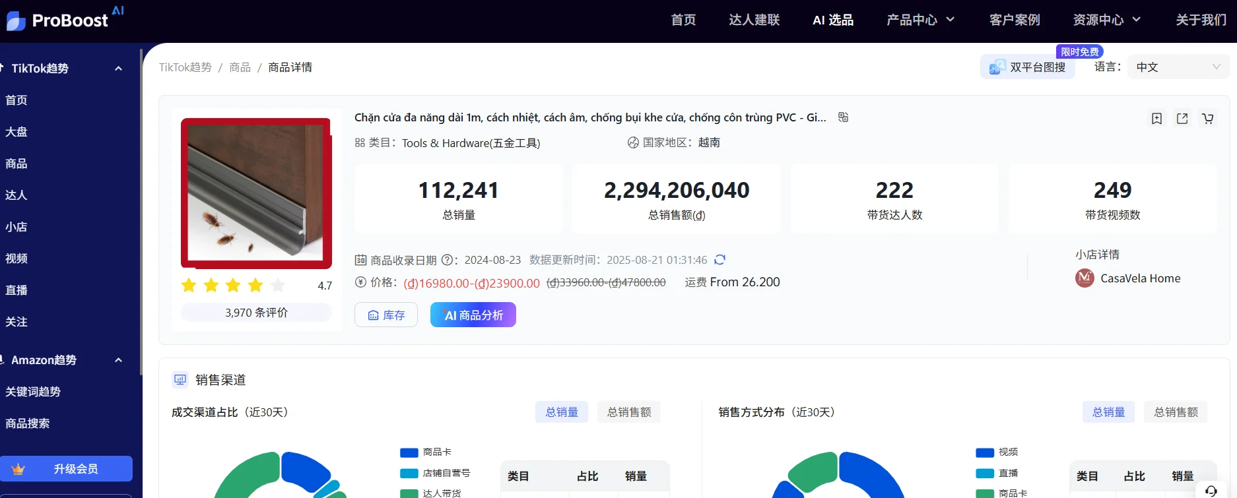
Task: Open product in external link icon
Action: tap(1182, 119)
